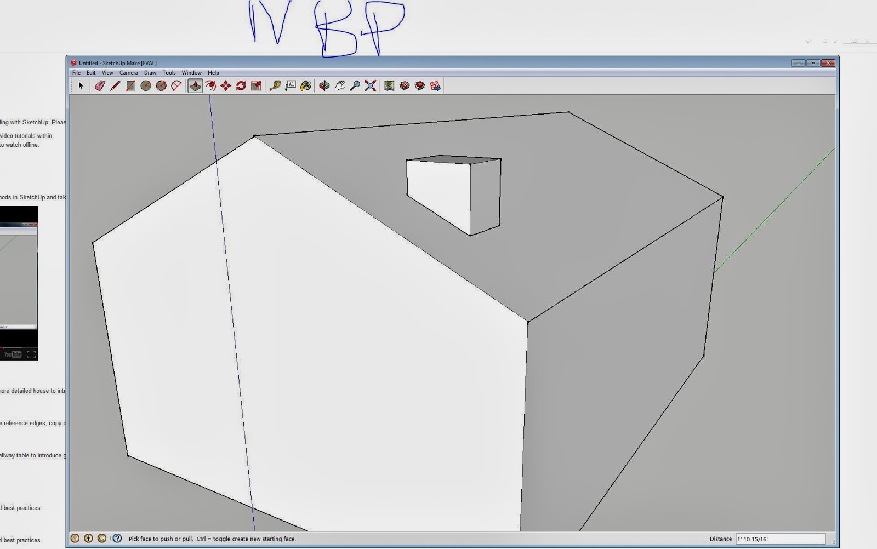Click the Send to LayOut icon
The height and width of the screenshot is (549, 877).
435,86
